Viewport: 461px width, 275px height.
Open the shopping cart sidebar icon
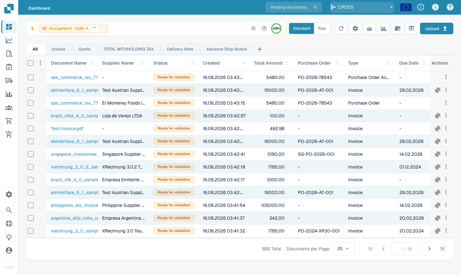[x=9, y=121]
